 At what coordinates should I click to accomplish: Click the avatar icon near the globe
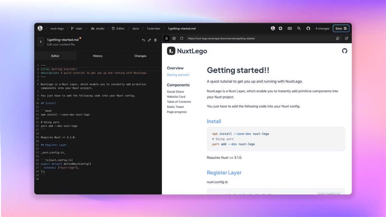[273, 28]
